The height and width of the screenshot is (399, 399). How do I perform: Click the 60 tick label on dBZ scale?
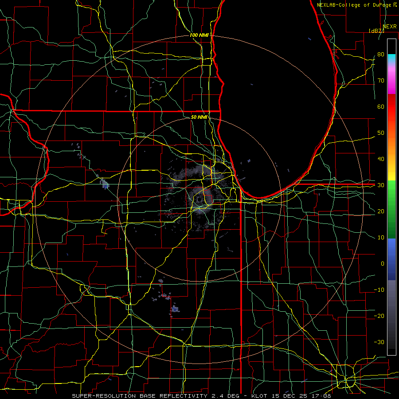click(x=381, y=106)
